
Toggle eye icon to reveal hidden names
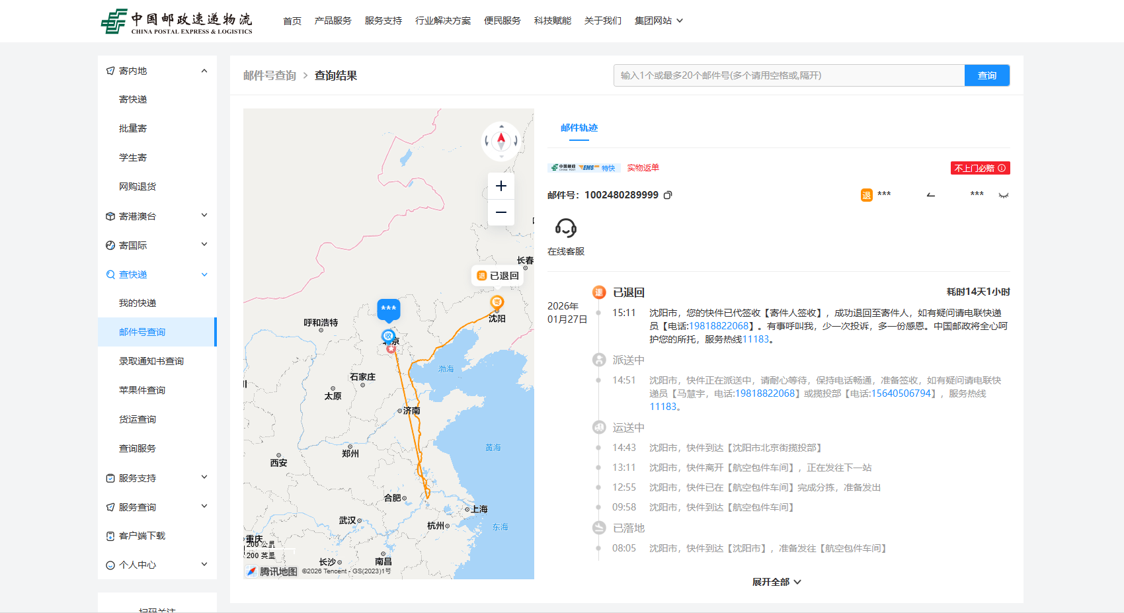[1003, 195]
